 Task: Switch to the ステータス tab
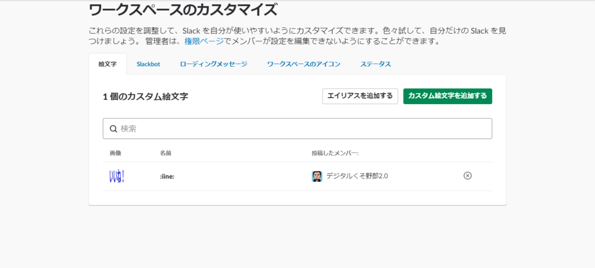pyautogui.click(x=375, y=64)
